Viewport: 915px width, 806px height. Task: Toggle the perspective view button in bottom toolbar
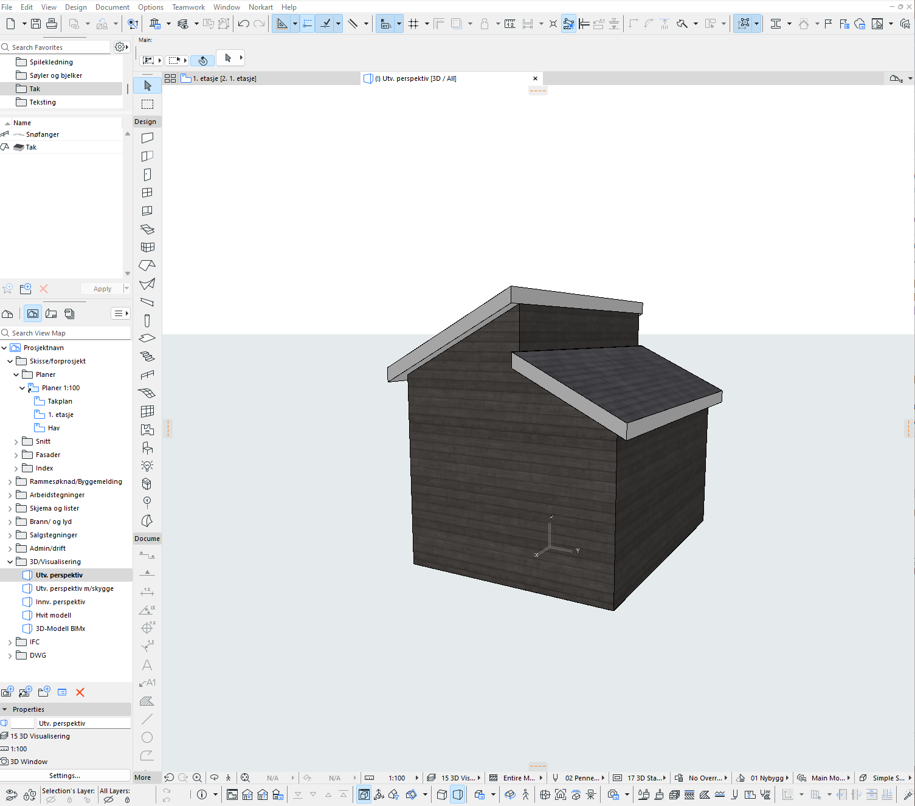click(458, 794)
